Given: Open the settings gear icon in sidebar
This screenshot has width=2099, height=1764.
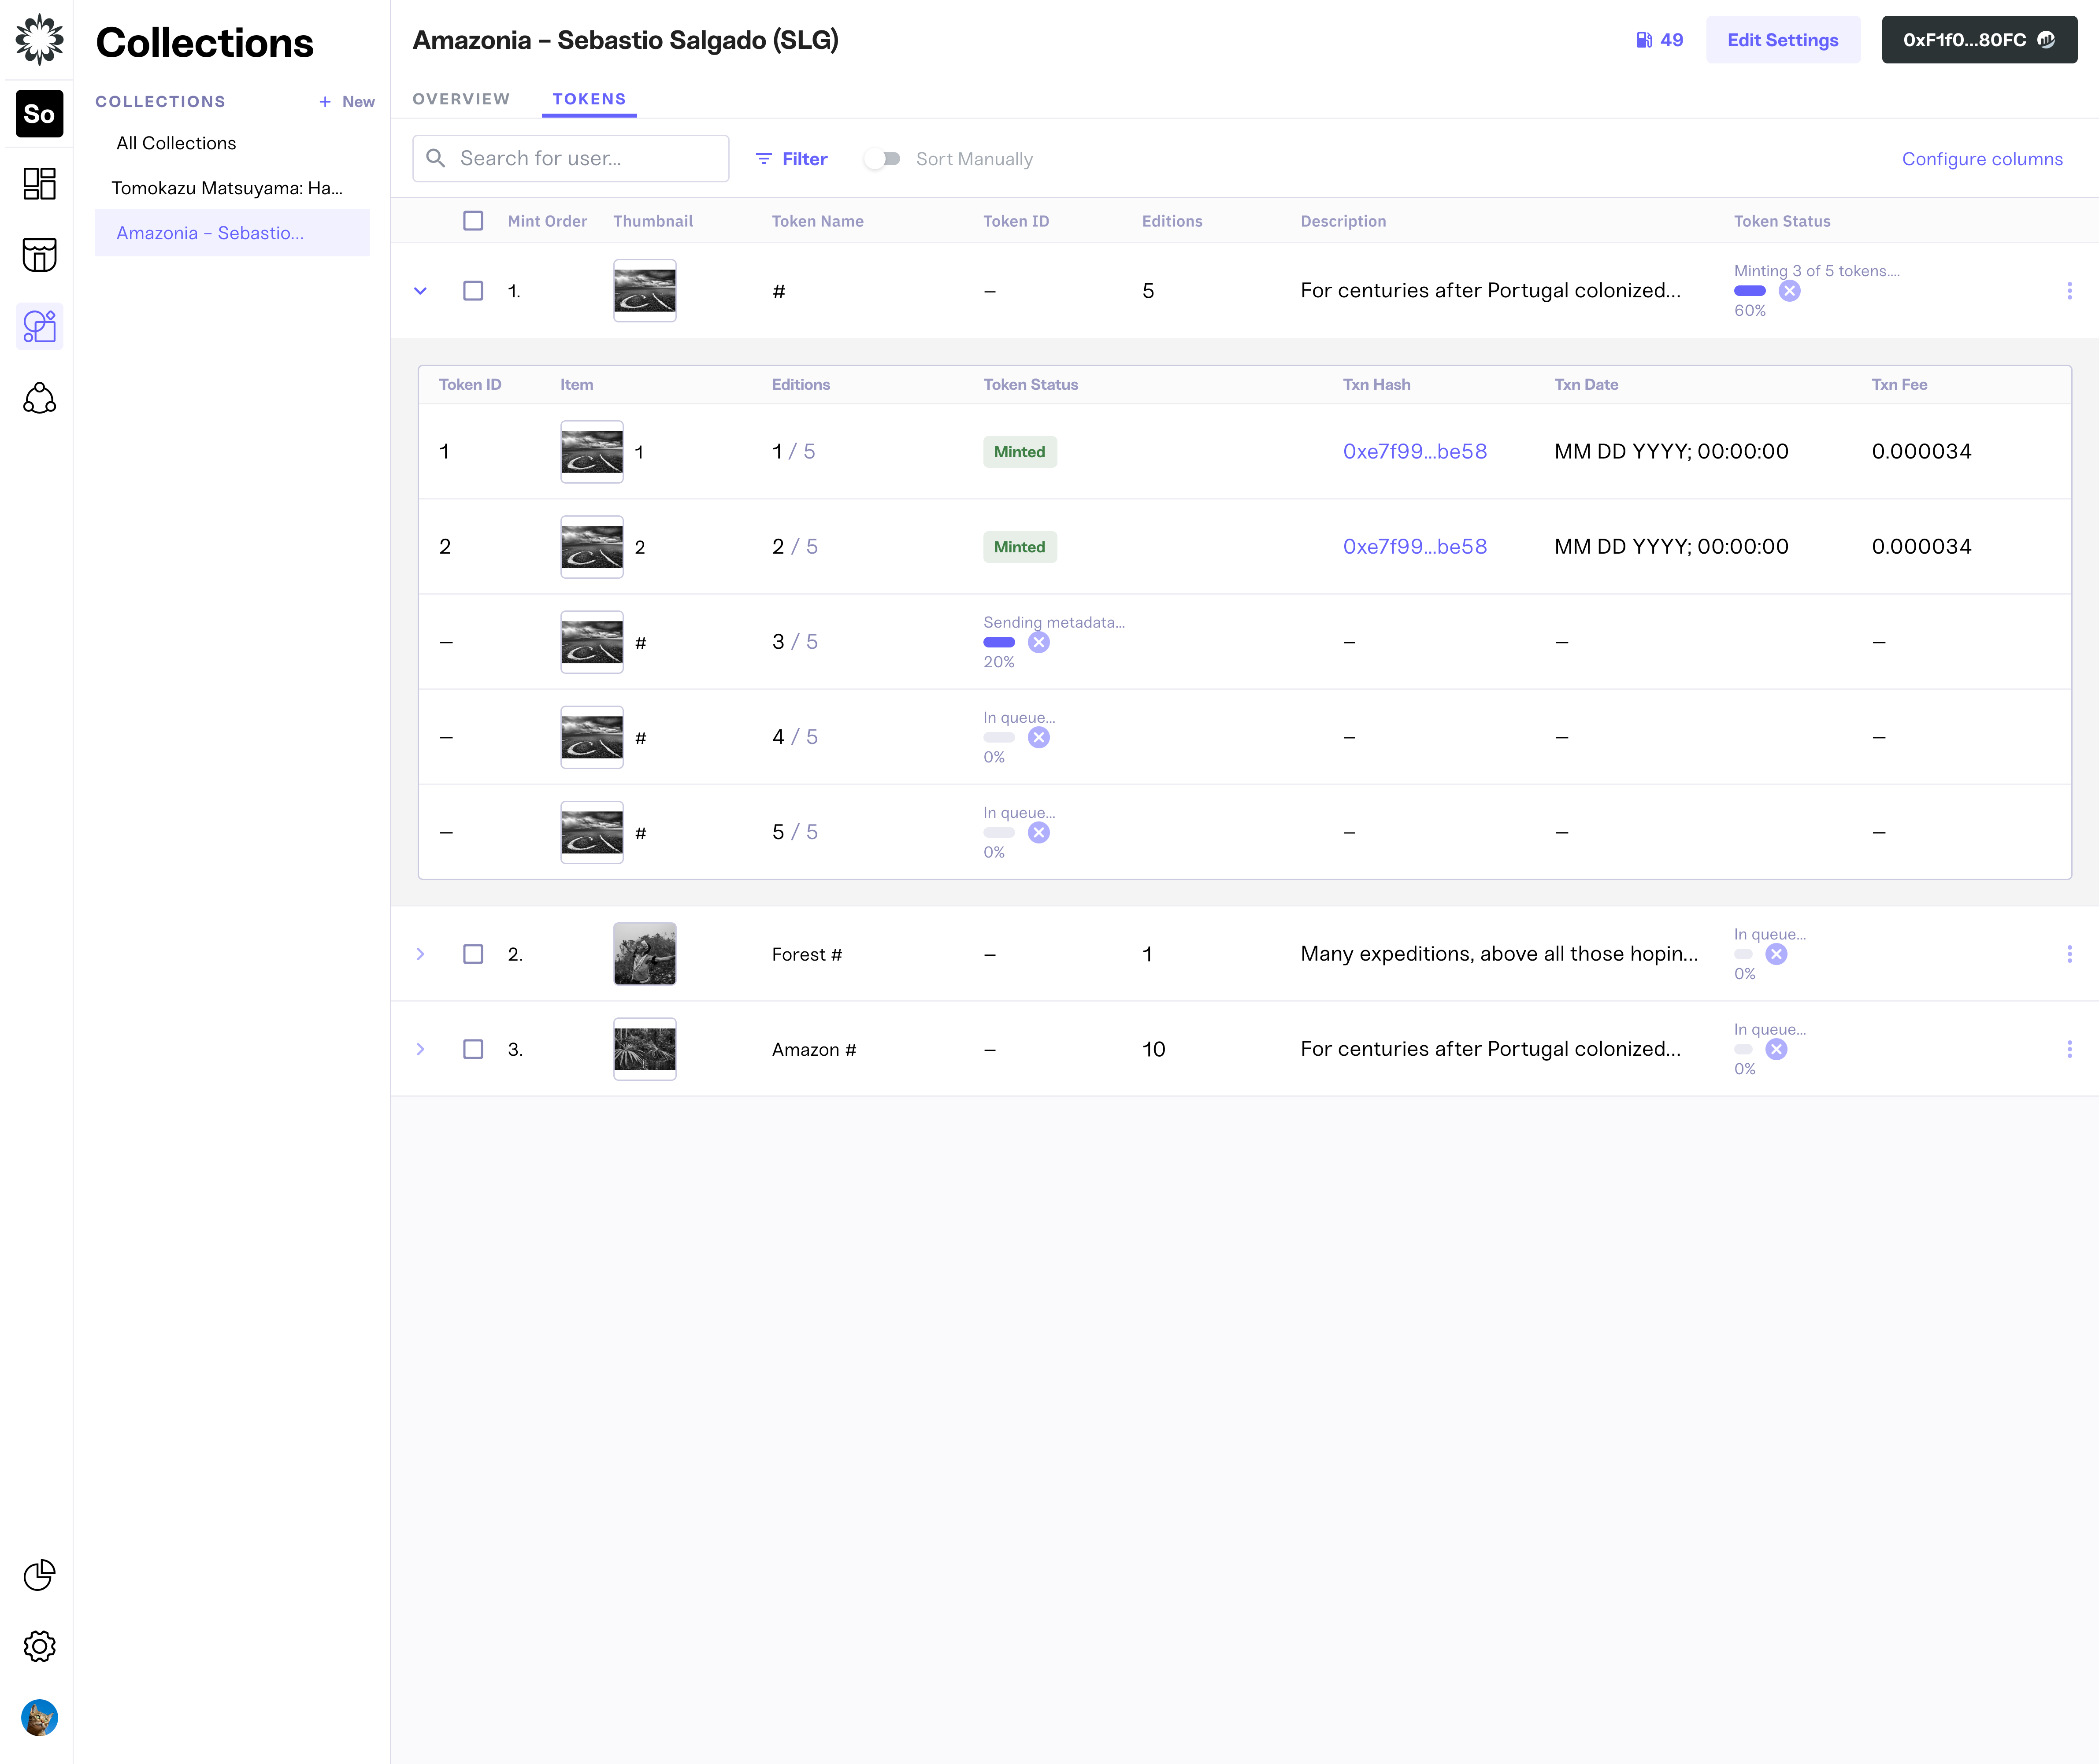Looking at the screenshot, I should pos(39,1646).
